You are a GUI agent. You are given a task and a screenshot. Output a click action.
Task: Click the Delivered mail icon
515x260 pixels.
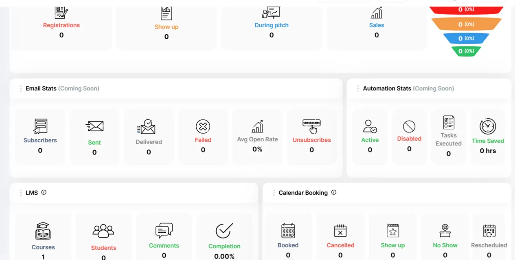click(147, 127)
